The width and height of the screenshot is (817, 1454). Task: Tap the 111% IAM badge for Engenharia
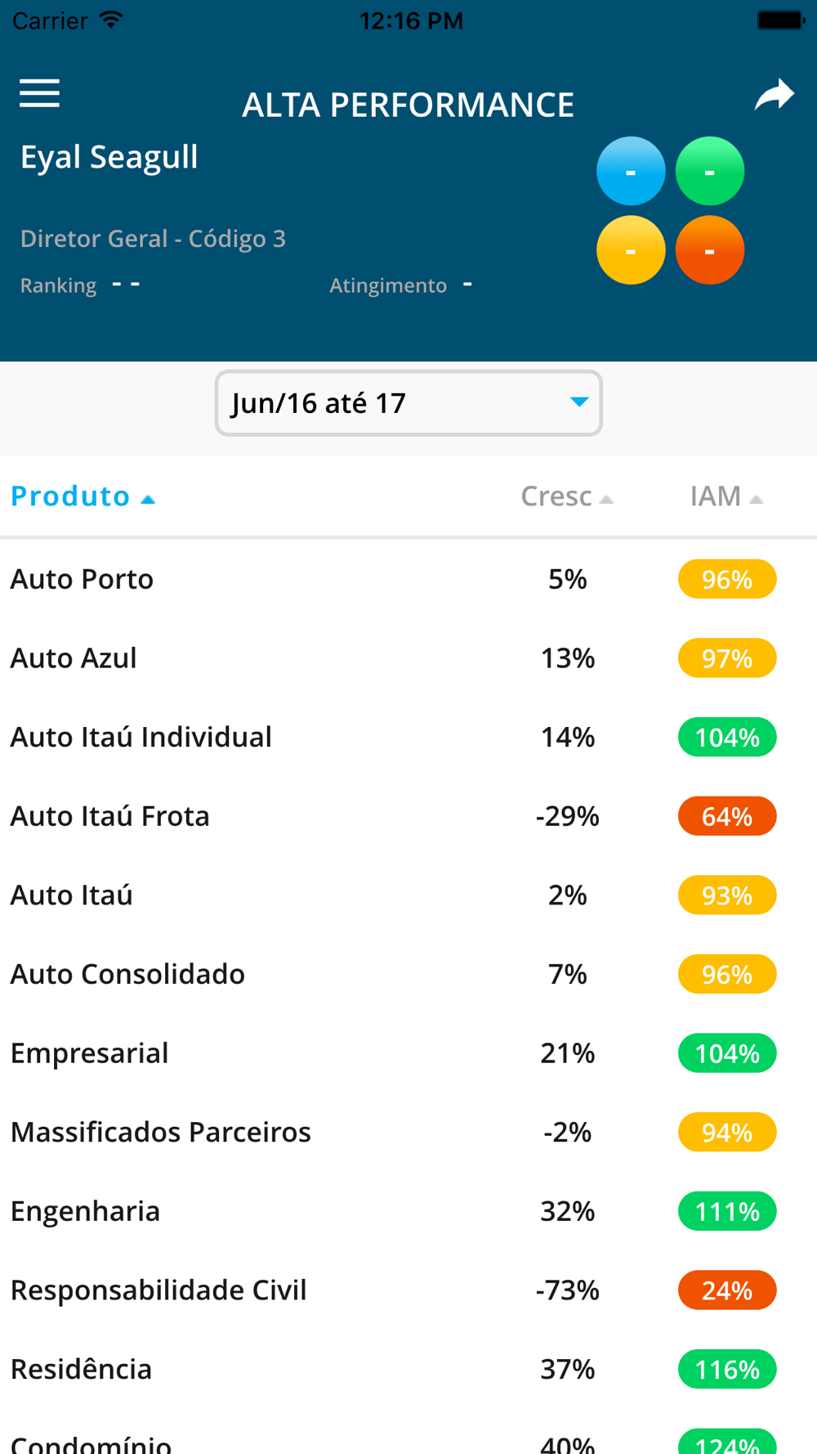click(726, 1211)
